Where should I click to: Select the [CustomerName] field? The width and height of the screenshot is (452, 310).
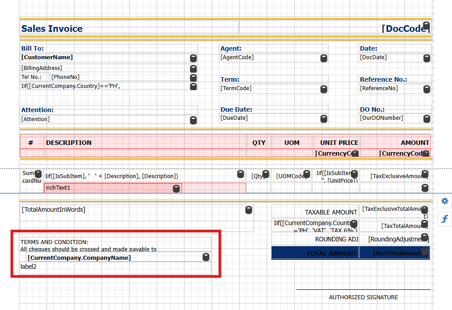click(109, 58)
